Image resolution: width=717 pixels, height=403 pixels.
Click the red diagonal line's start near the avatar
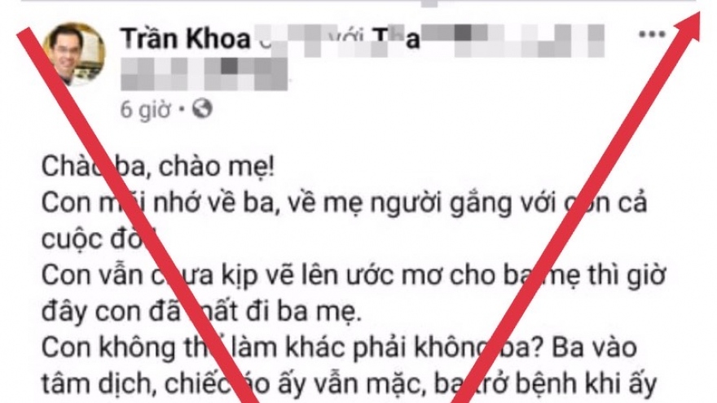28,39
